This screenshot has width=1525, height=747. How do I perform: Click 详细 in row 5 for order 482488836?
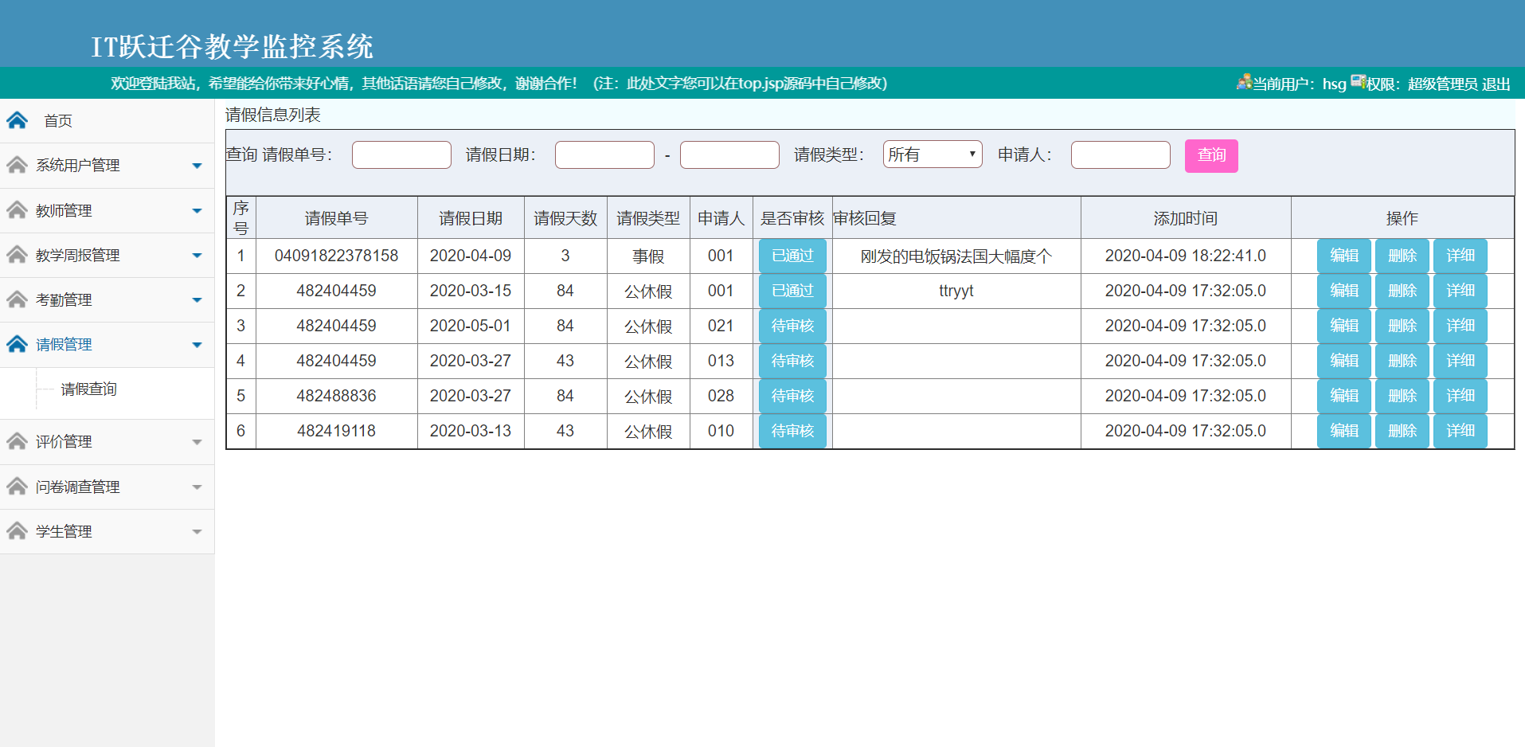tap(1460, 396)
